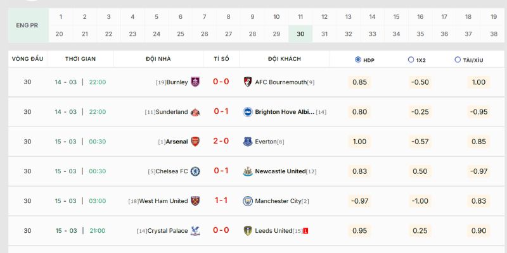Click the Newcastle United crest icon
Image resolution: width=507 pixels, height=253 pixels.
[248, 171]
